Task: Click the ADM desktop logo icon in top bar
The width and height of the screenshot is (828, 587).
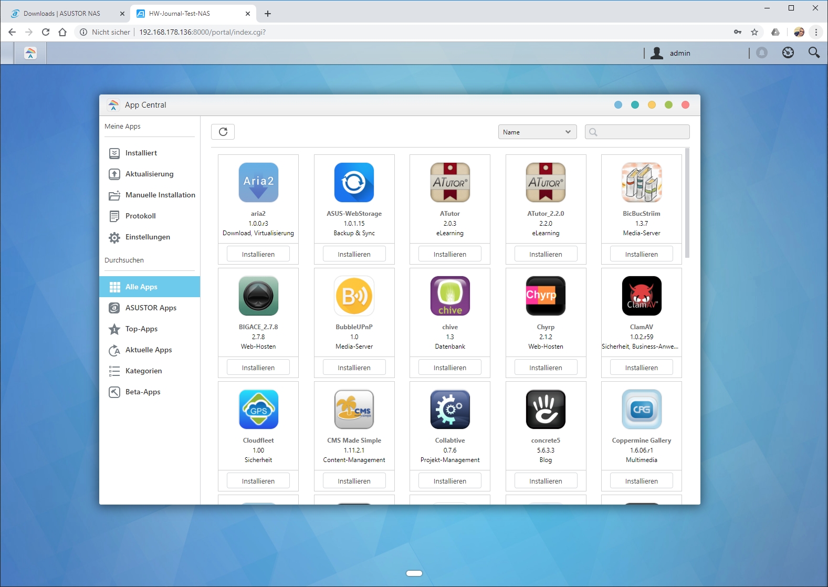Action: [30, 53]
